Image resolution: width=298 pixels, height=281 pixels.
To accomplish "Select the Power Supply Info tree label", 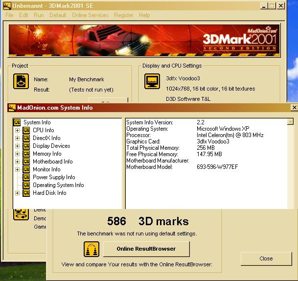I will pos(54,177).
